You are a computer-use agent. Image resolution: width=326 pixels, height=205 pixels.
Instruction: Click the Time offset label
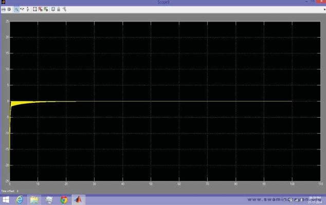click(8, 191)
